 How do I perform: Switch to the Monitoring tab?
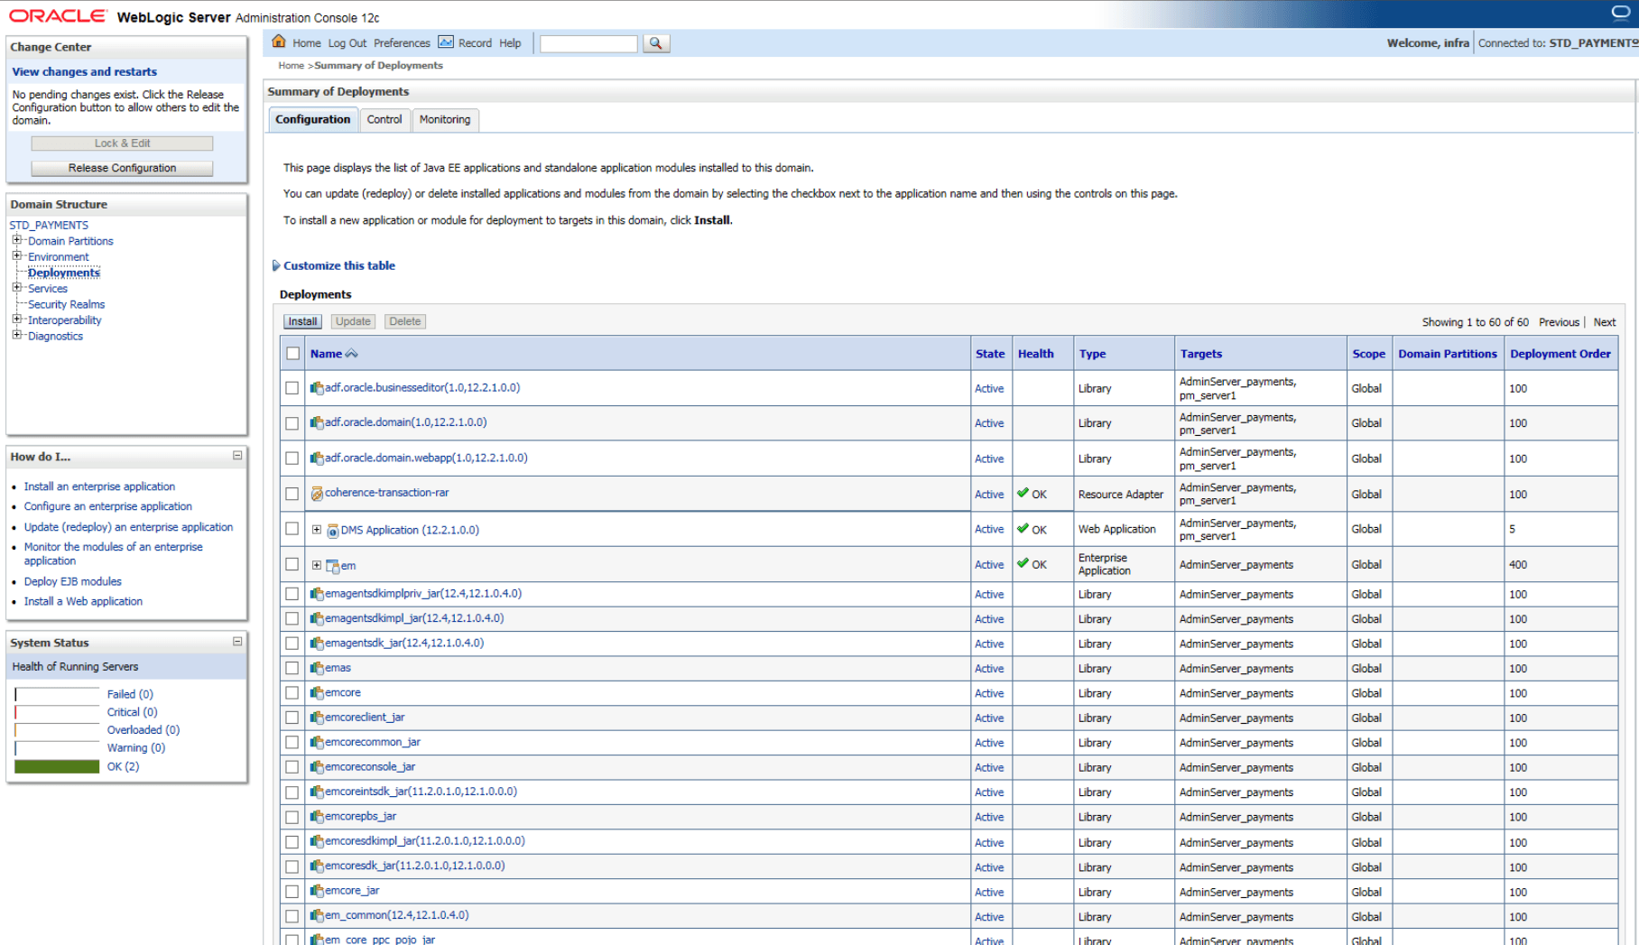(x=445, y=119)
